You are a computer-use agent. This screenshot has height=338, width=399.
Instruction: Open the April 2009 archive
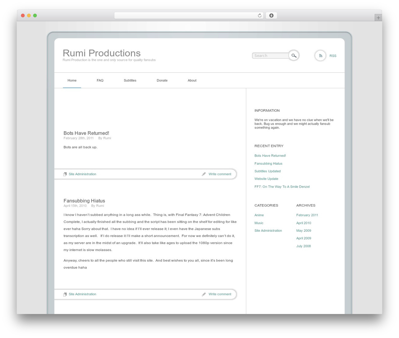pos(304,238)
